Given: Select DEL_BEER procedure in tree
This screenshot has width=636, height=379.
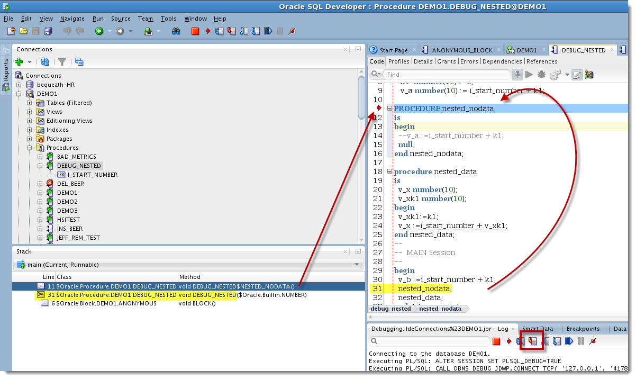Looking at the screenshot, I should [x=70, y=184].
